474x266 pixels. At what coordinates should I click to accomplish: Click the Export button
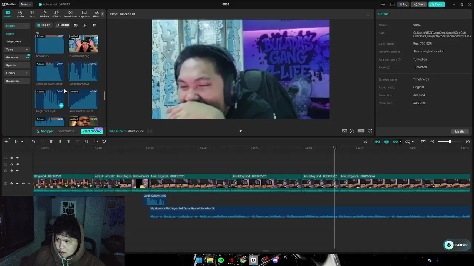pyautogui.click(x=437, y=4)
